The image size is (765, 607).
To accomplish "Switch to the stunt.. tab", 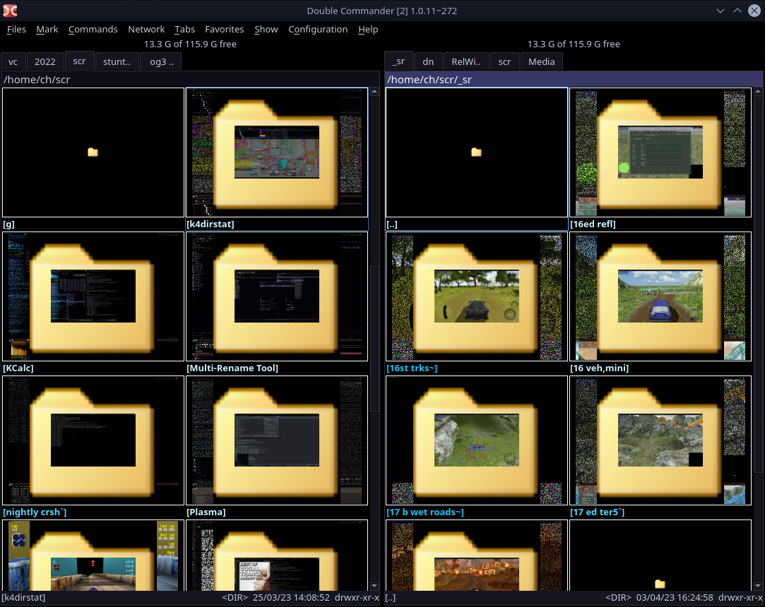I will click(116, 61).
